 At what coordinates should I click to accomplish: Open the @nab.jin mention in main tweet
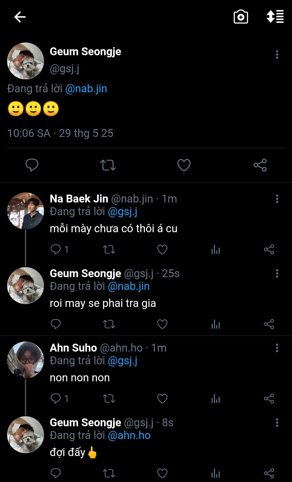[86, 89]
